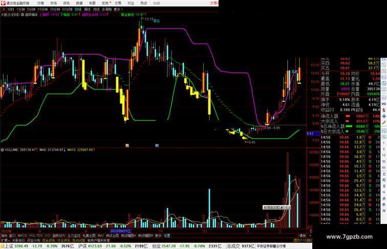Click the round settings icon beside VOLUME label
Image resolution: width=387 pixels, height=249 pixels.
(x=2, y=150)
